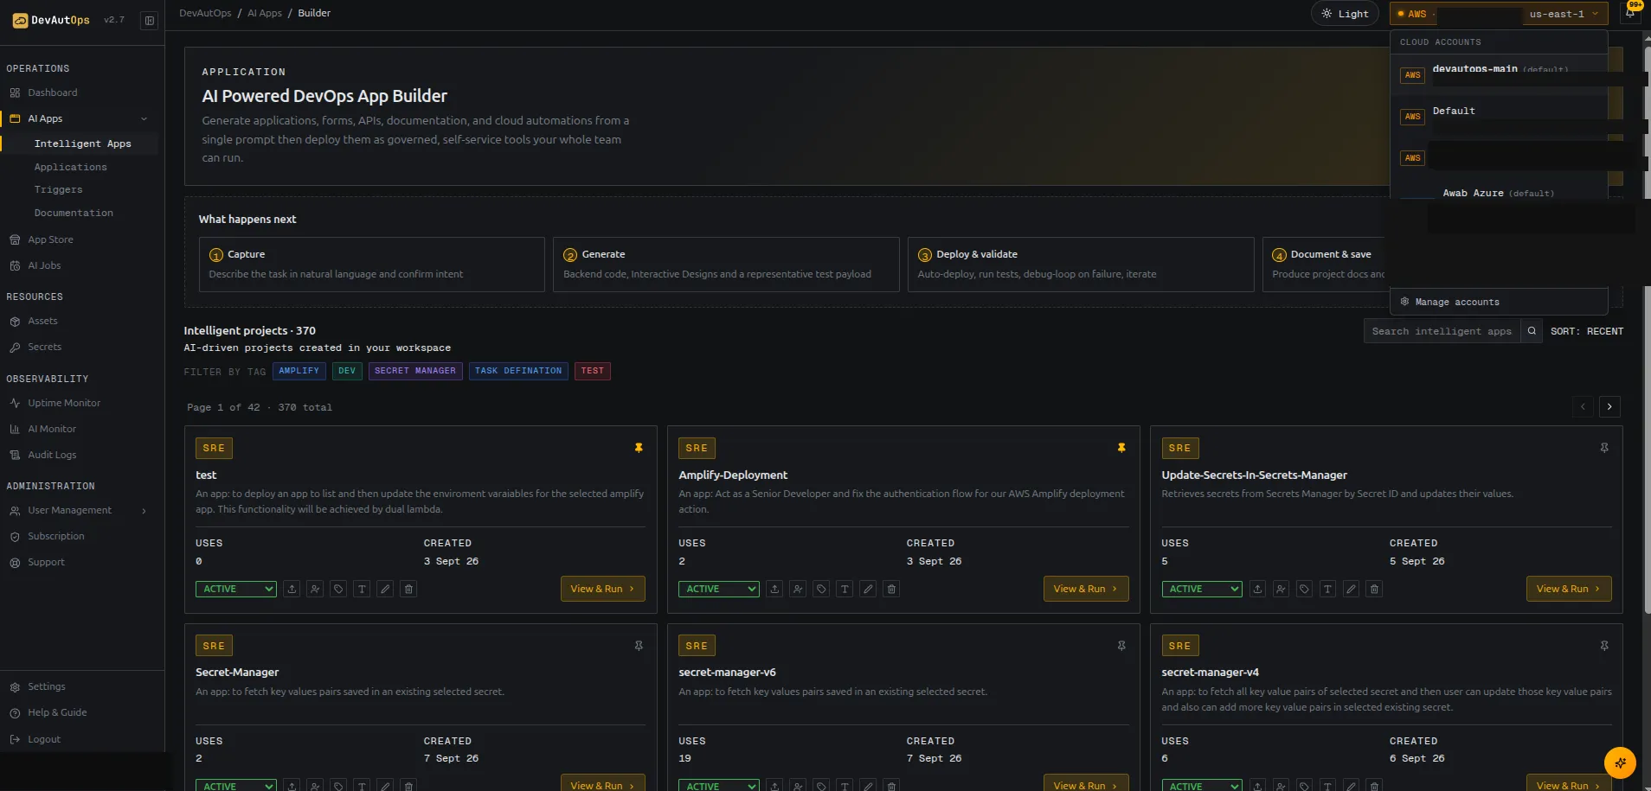Click edit pencil on Update-Secrets-In-Secrets-Manager card
Viewport: 1651px width, 791px height.
[x=1351, y=589]
